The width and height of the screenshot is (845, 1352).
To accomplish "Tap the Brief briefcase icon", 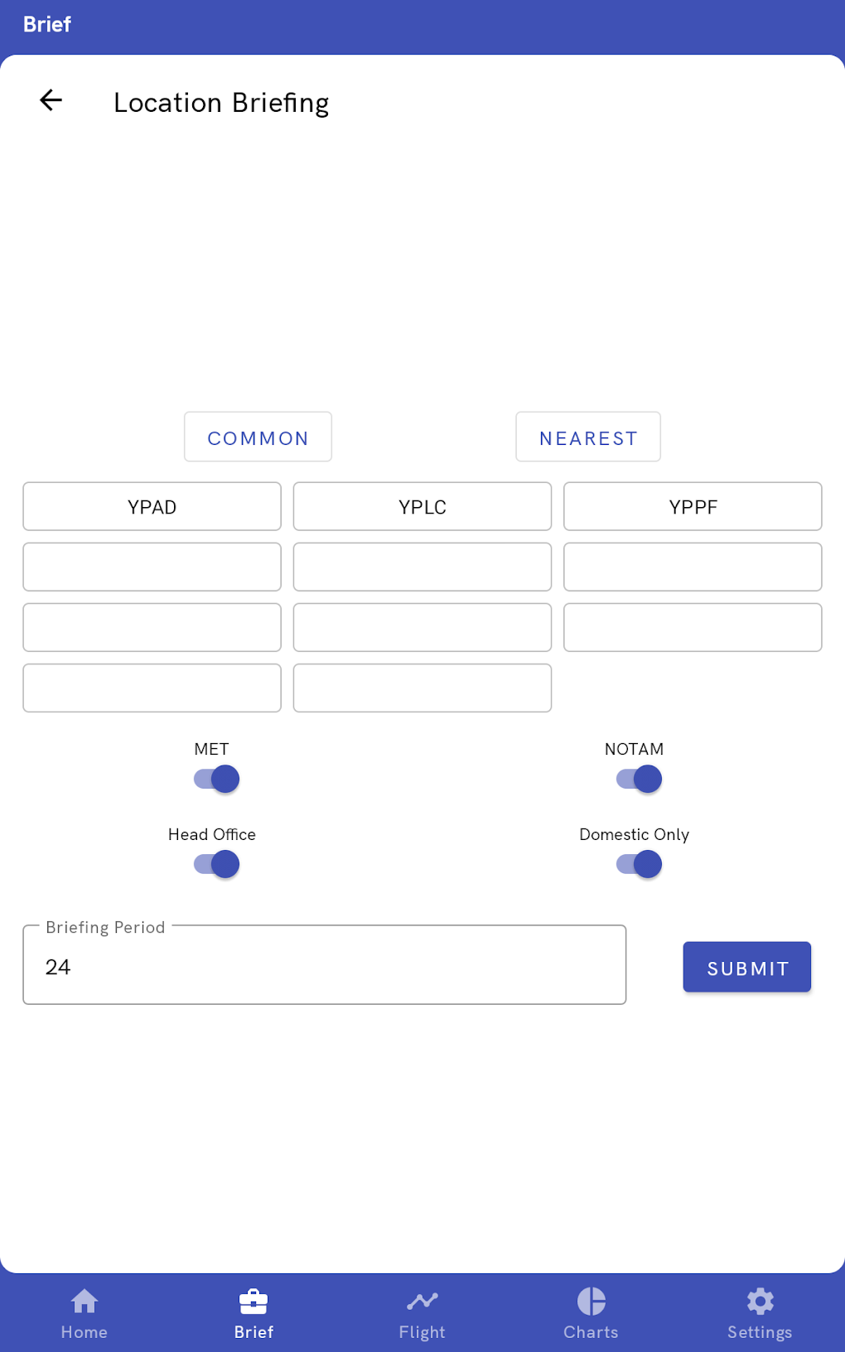I will coord(254,1301).
